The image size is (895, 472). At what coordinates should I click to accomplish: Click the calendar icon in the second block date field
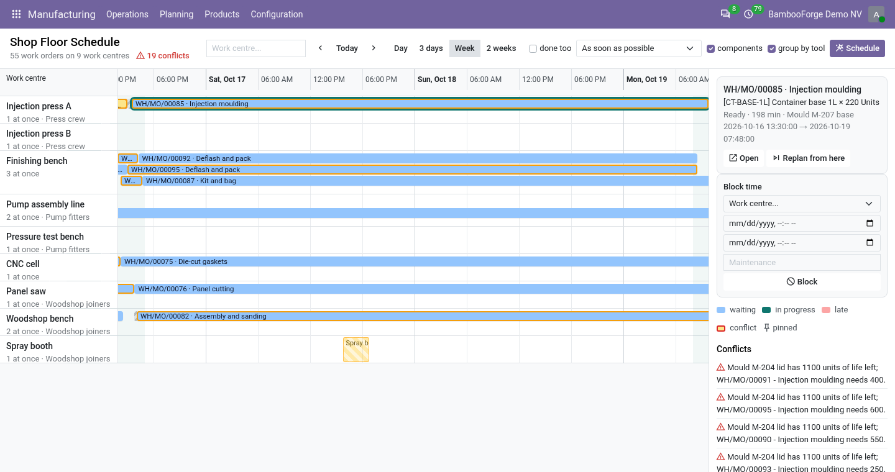coord(870,243)
